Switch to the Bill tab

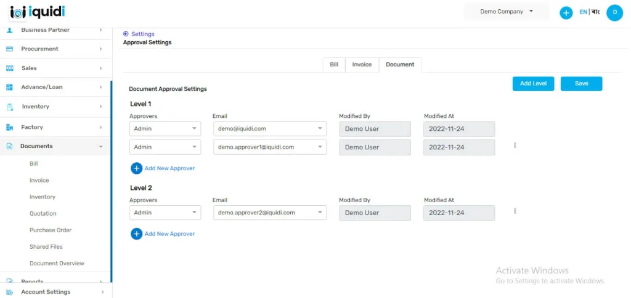tap(333, 65)
